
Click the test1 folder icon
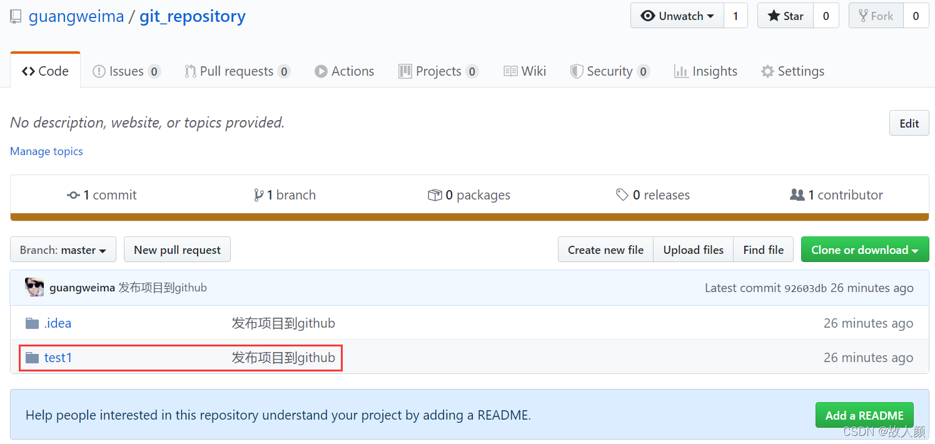pyautogui.click(x=32, y=358)
